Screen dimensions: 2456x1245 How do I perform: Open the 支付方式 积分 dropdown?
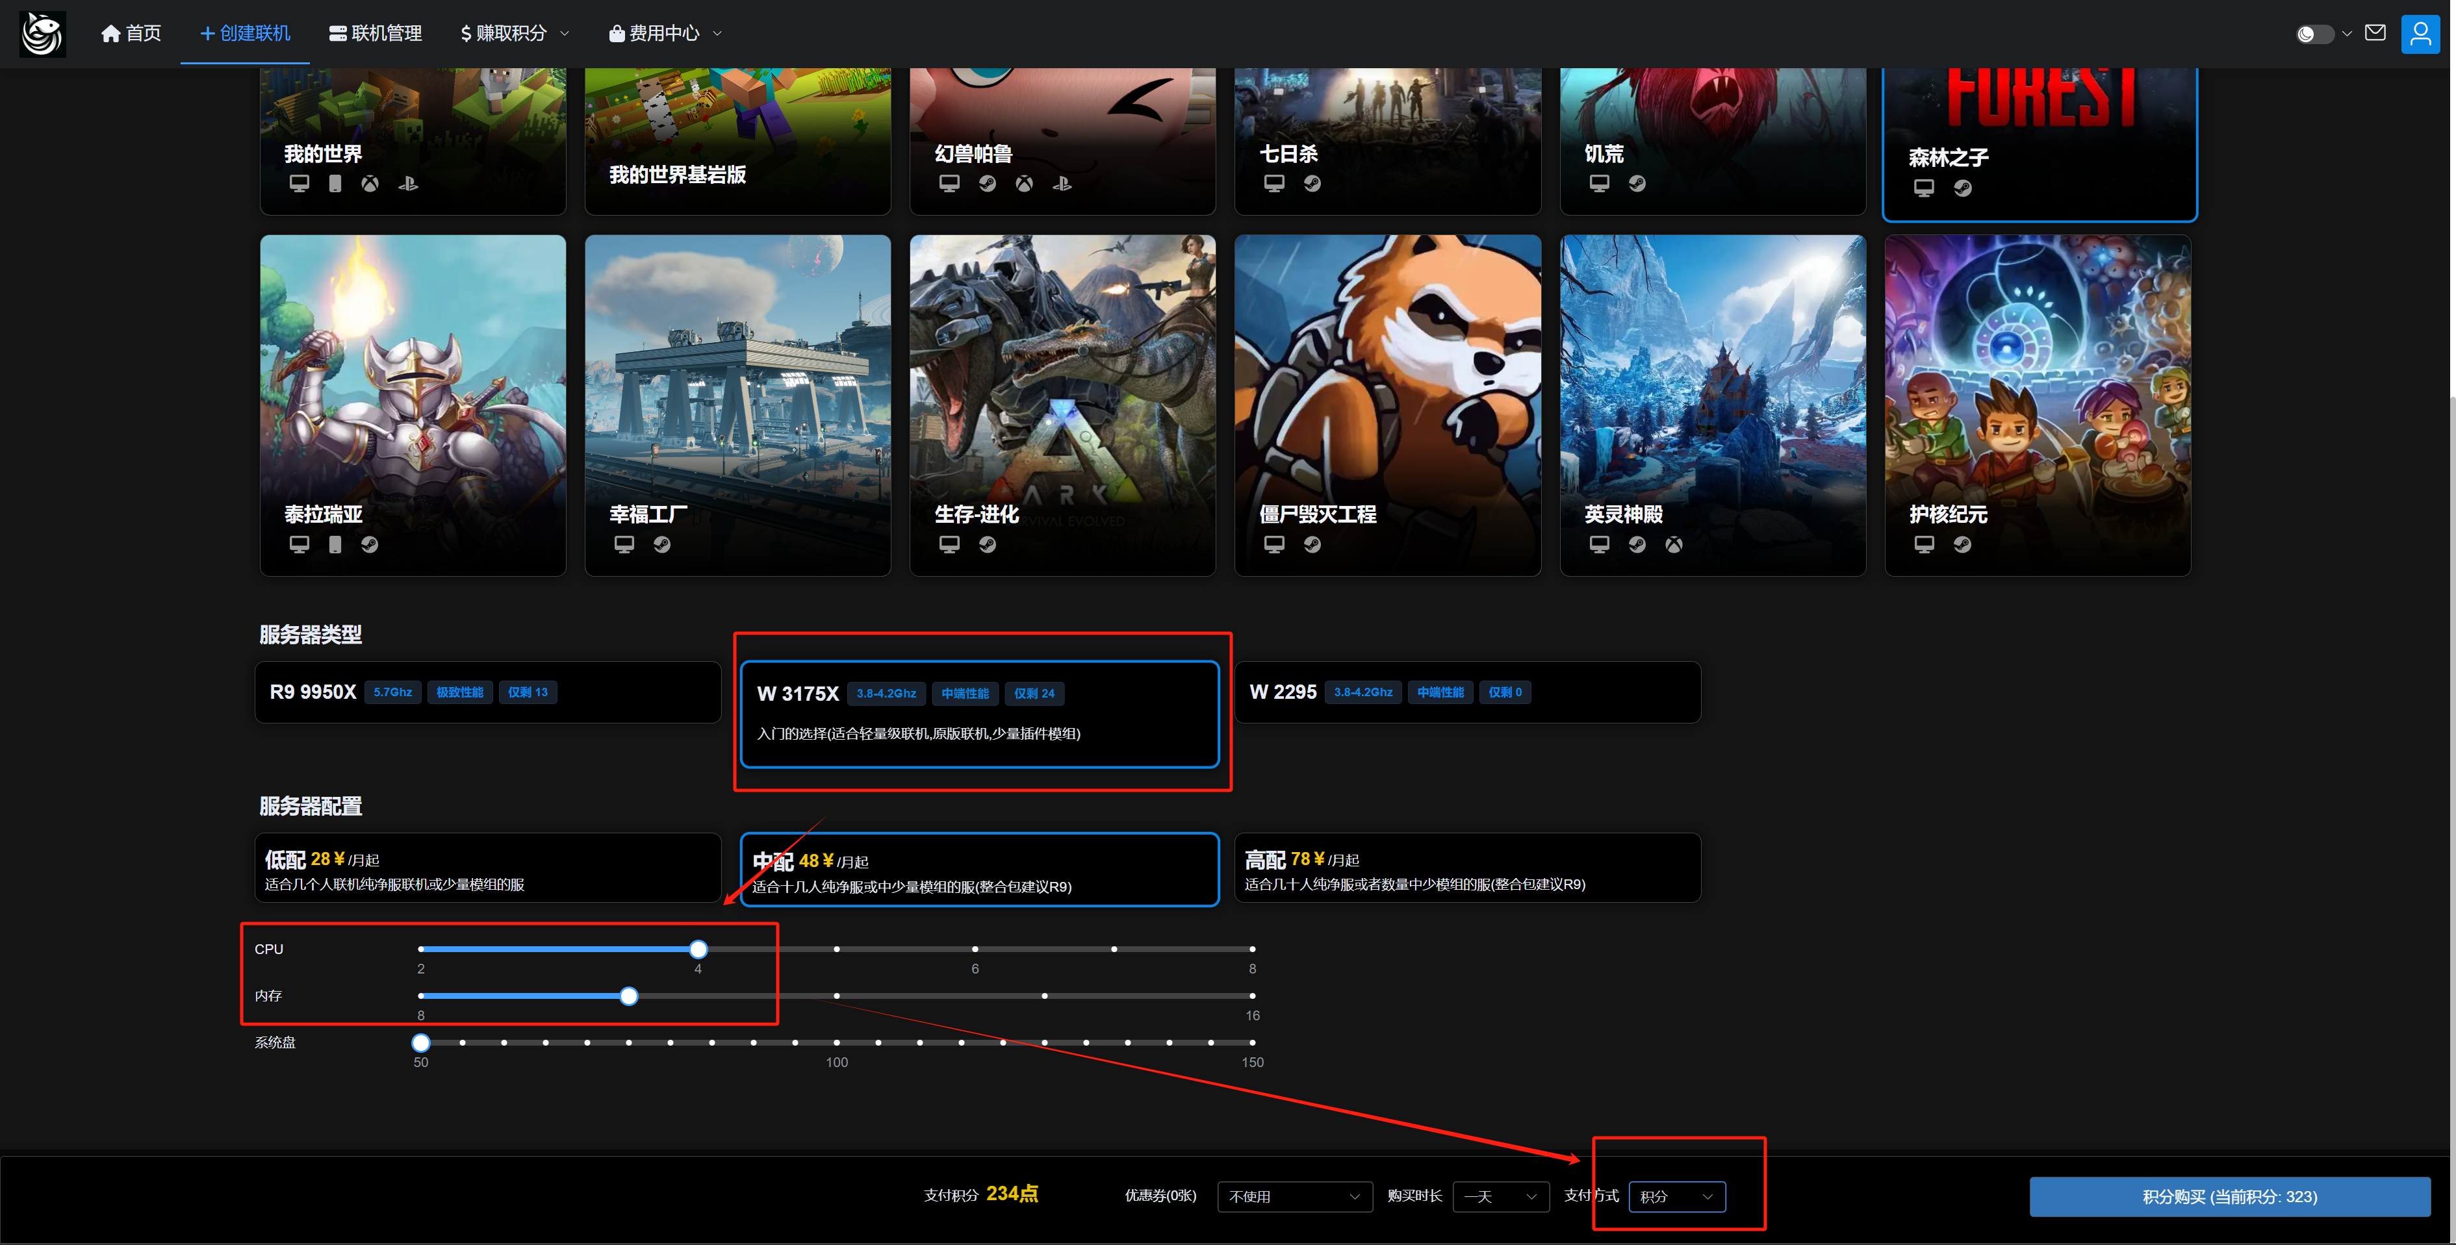(1676, 1196)
